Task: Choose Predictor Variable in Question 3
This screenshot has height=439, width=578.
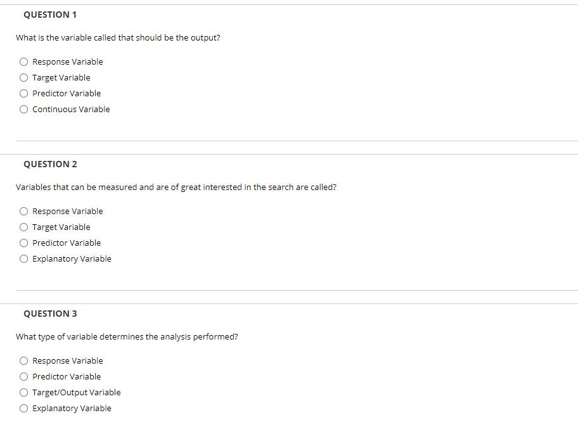Action: pos(24,376)
